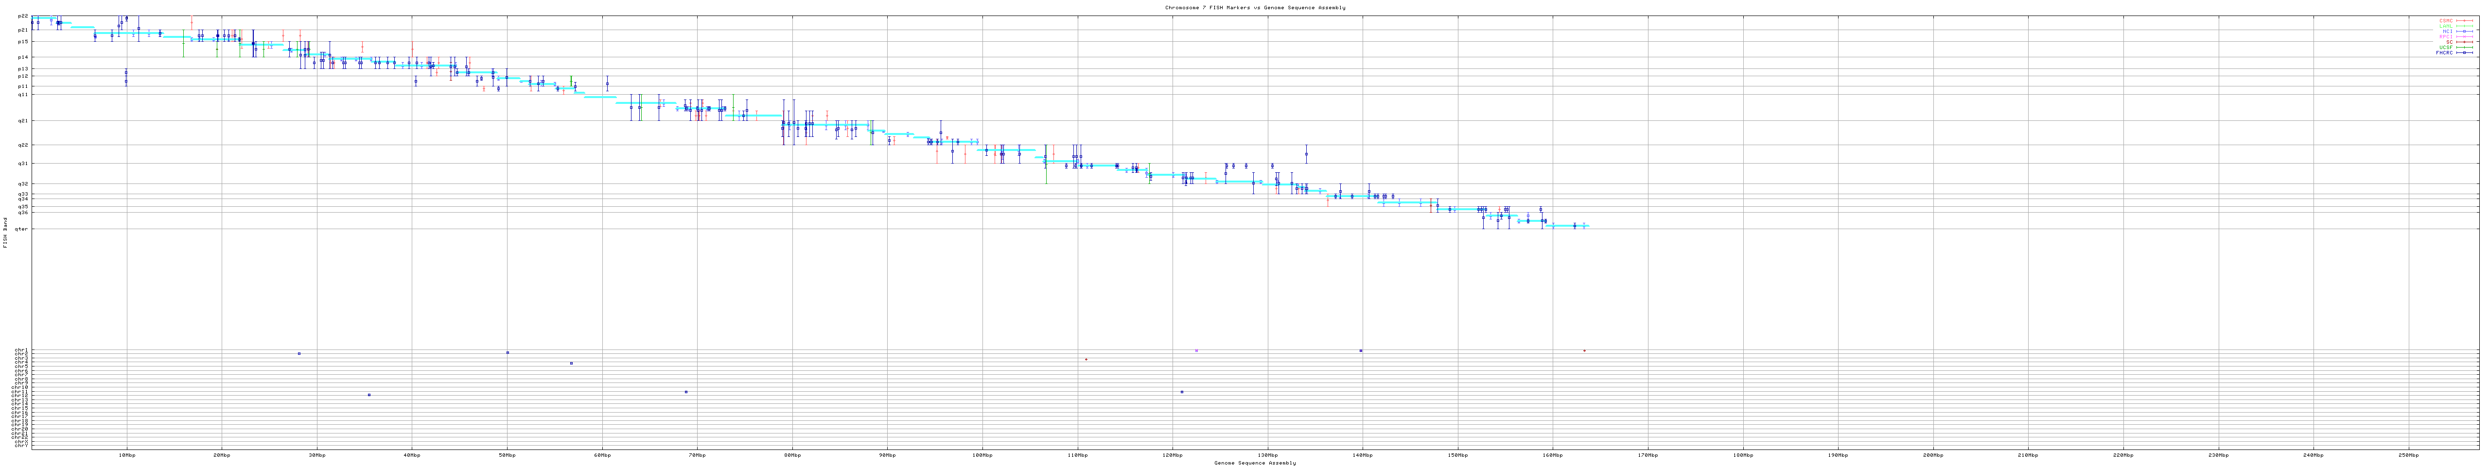Click the SC legend marker symbol
The width and height of the screenshot is (2489, 466).
click(x=2465, y=41)
